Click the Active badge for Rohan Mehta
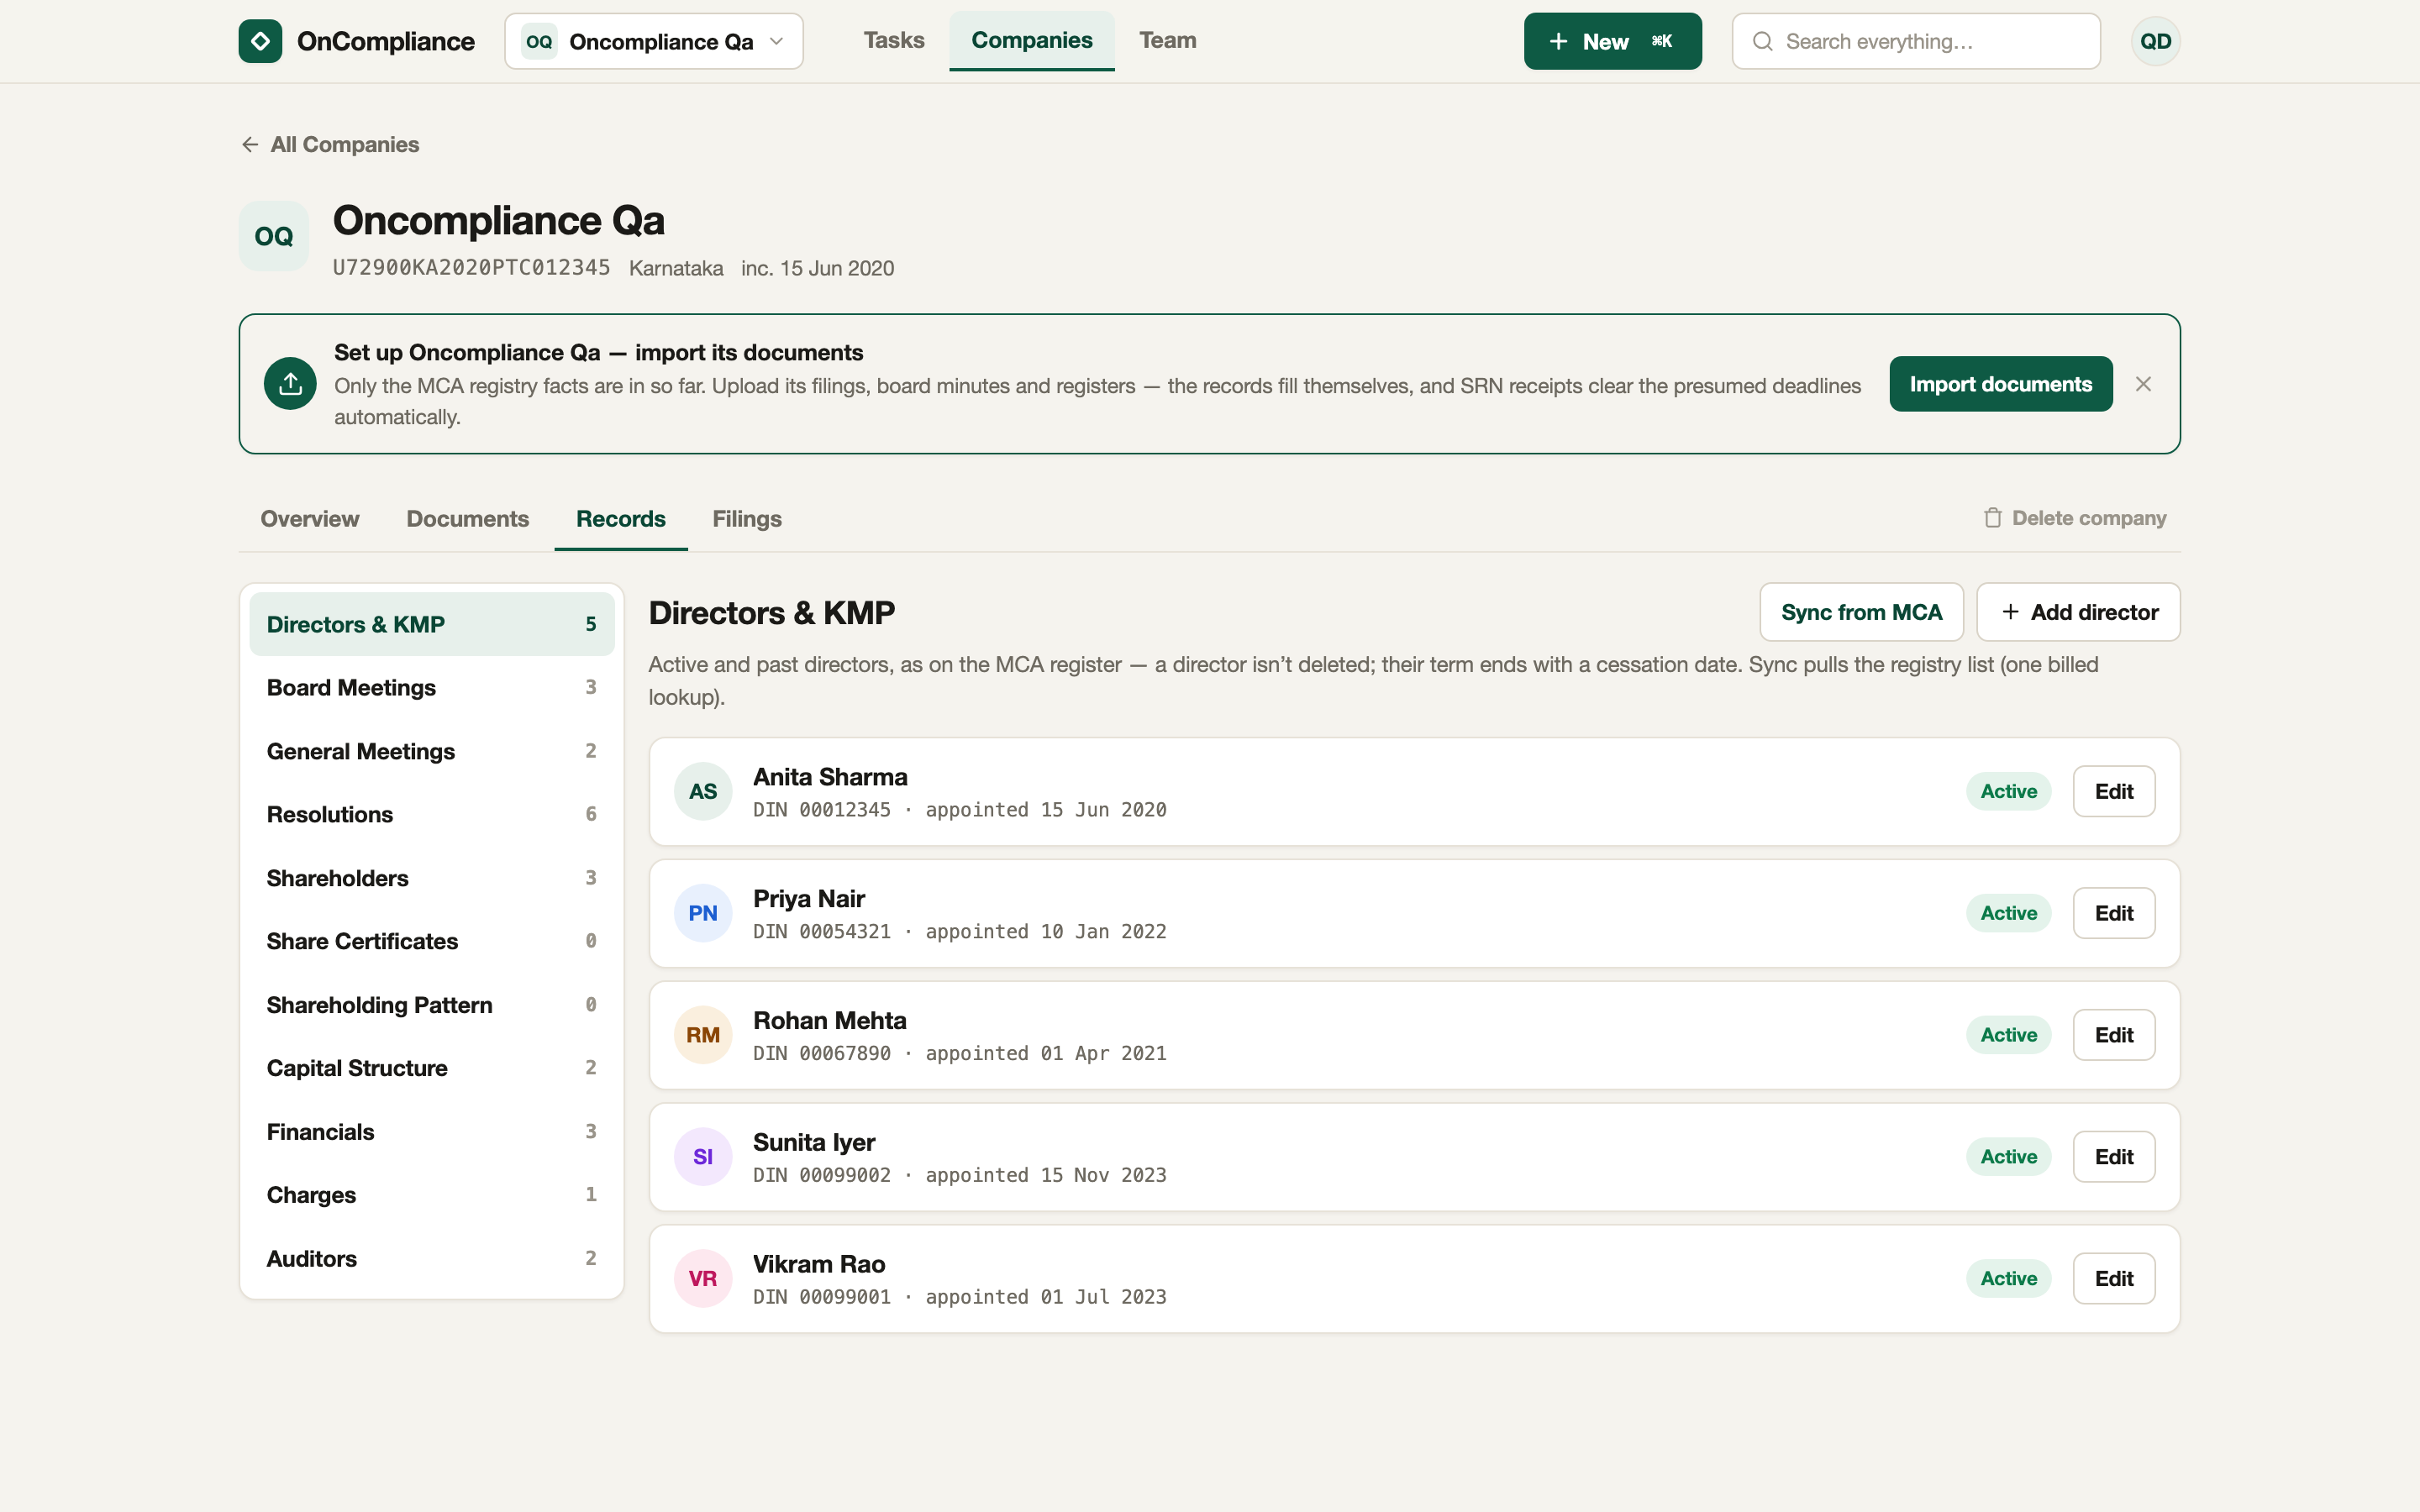Viewport: 2420px width, 1512px height. 2008,1035
